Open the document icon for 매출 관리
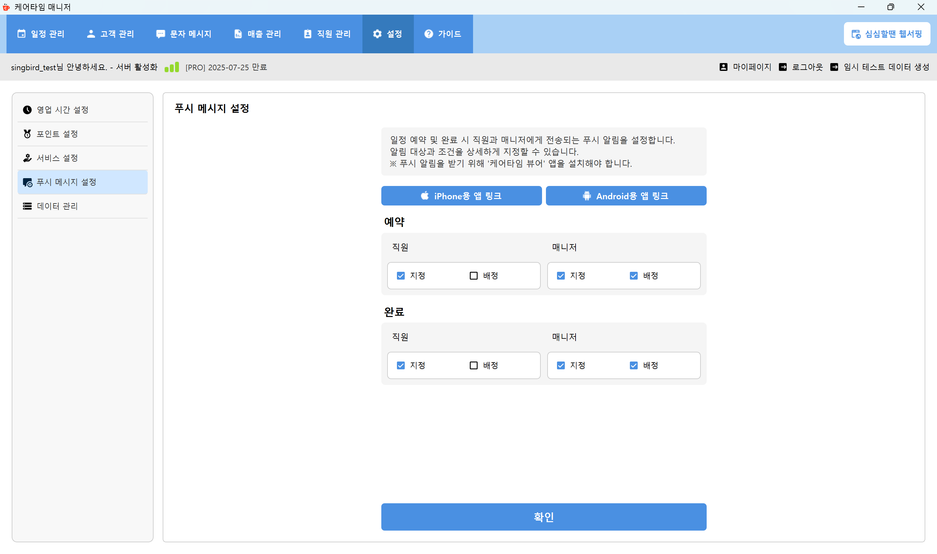 238,33
